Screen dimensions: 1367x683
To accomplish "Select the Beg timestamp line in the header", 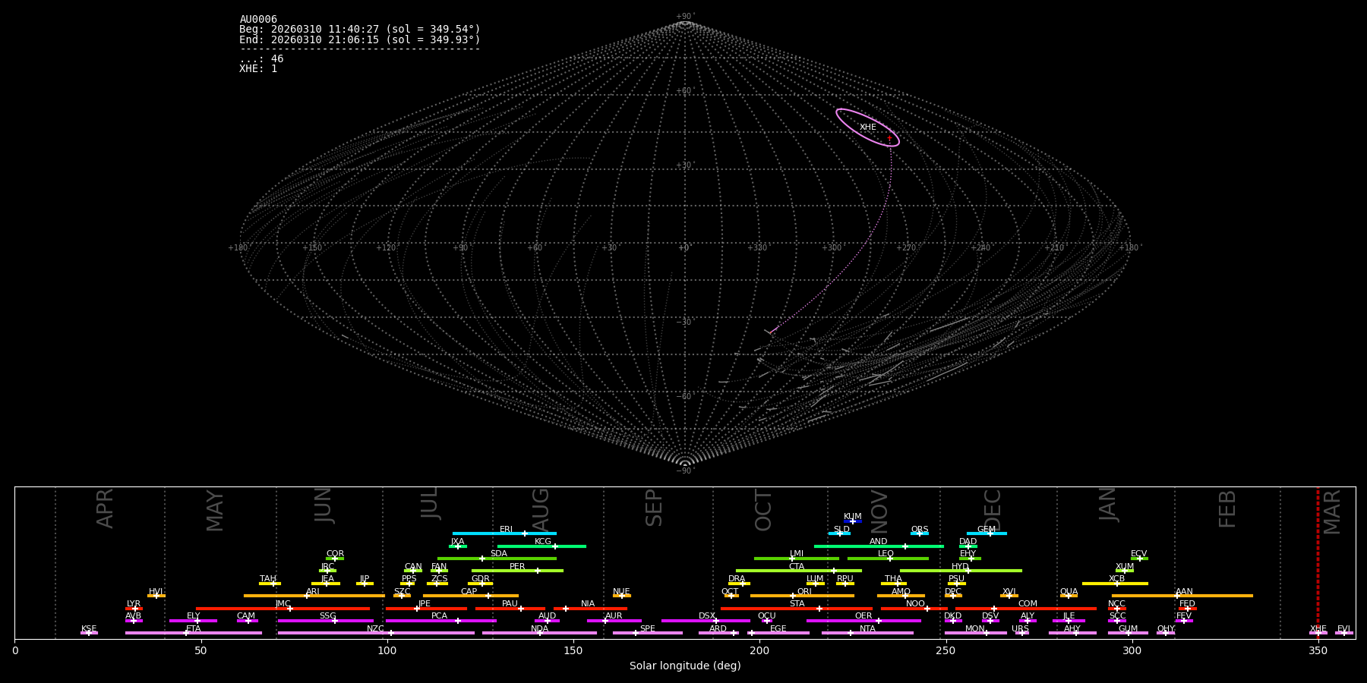I will (x=360, y=30).
